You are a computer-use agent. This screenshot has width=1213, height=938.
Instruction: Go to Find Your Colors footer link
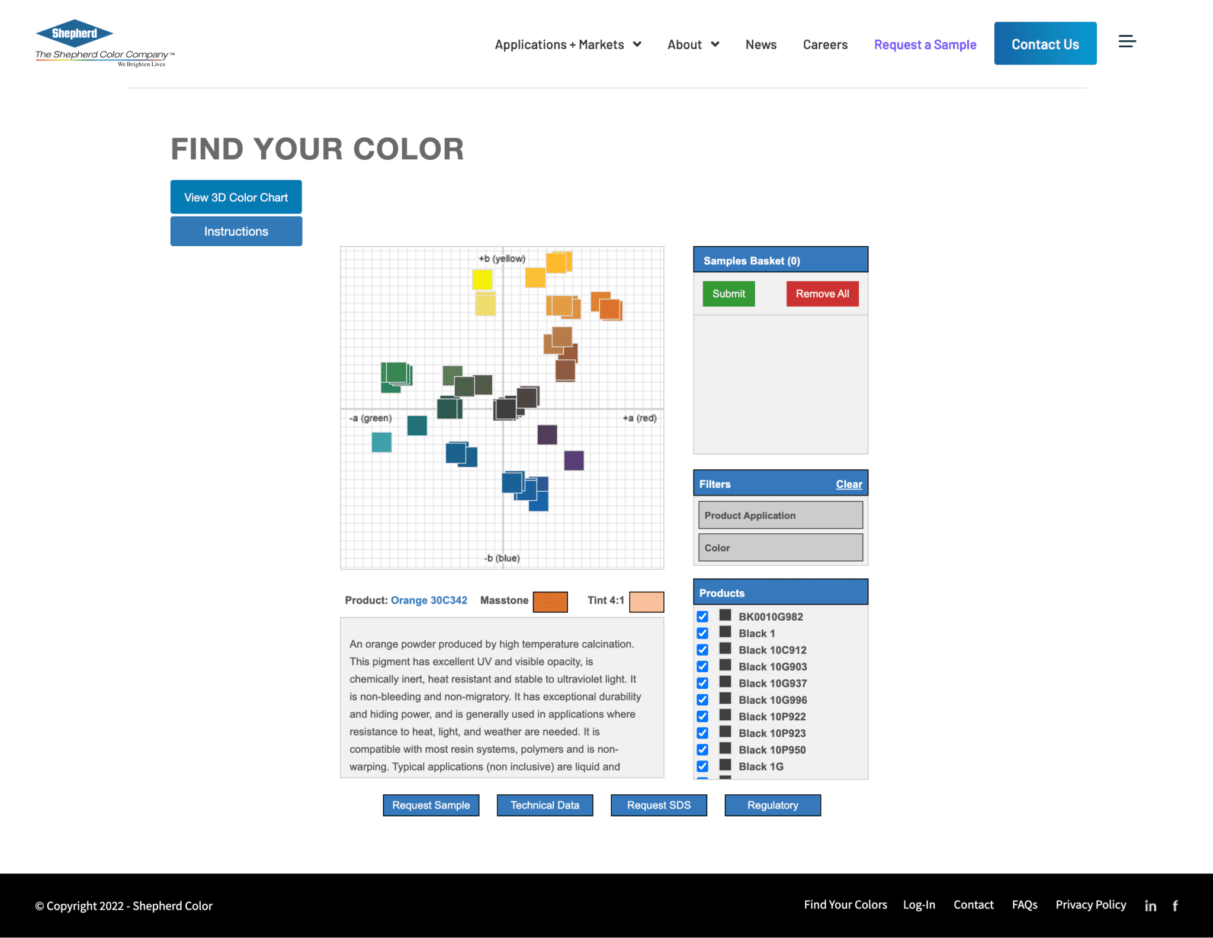point(845,904)
